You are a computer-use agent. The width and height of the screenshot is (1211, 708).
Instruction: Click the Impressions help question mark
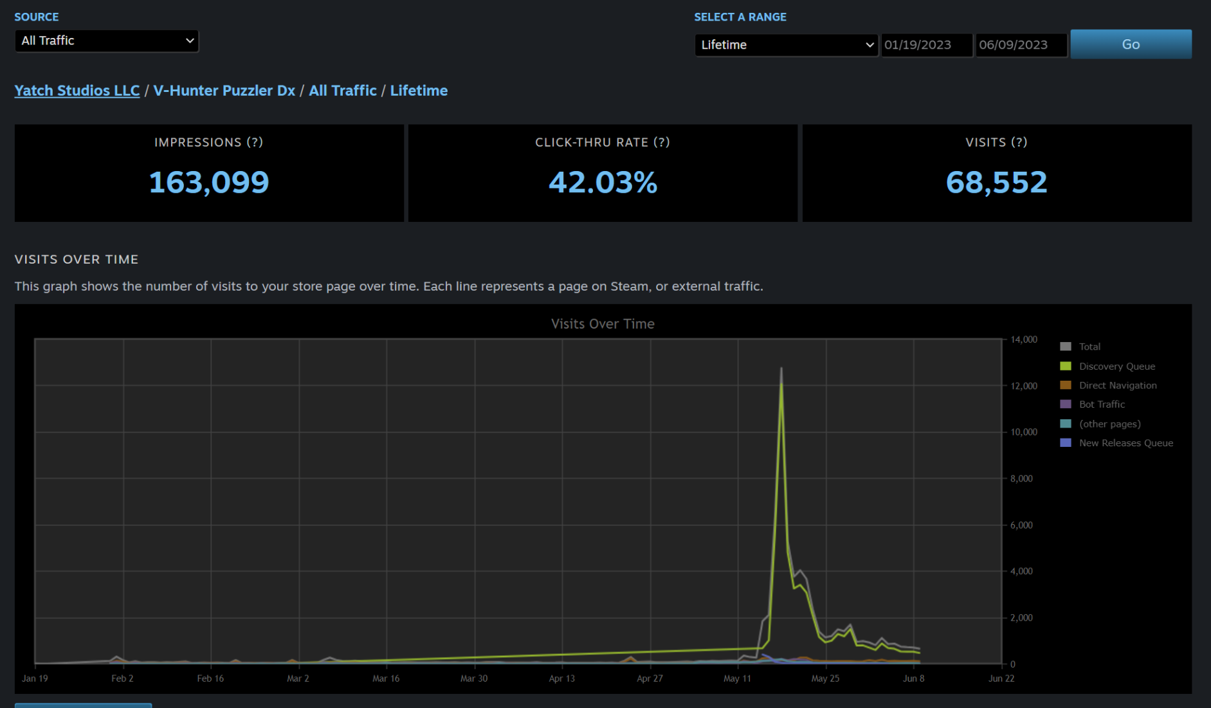pos(255,142)
